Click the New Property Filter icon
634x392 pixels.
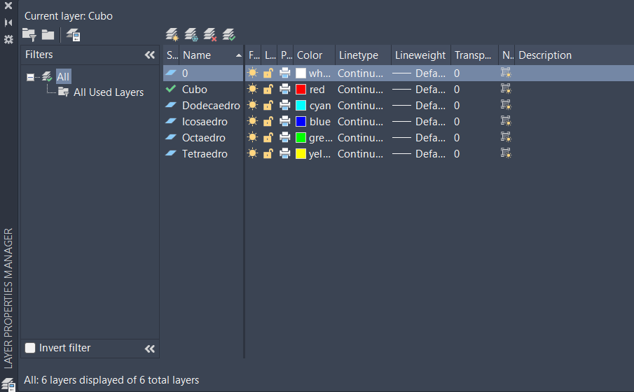click(29, 34)
